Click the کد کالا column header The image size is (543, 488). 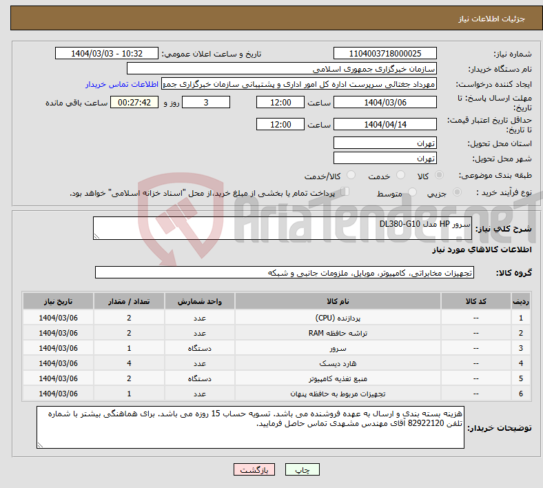point(476,301)
